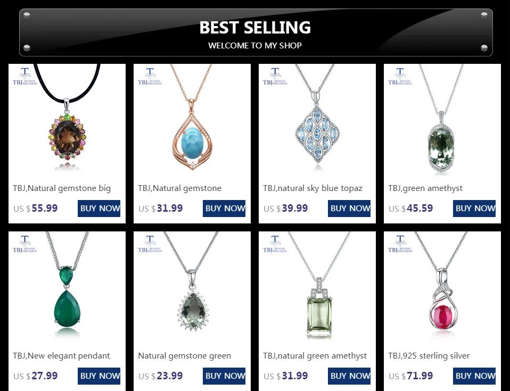This screenshot has height=391, width=510.
Task: Open the 'TBJ,natural green amethyst' product title
Action: point(315,356)
